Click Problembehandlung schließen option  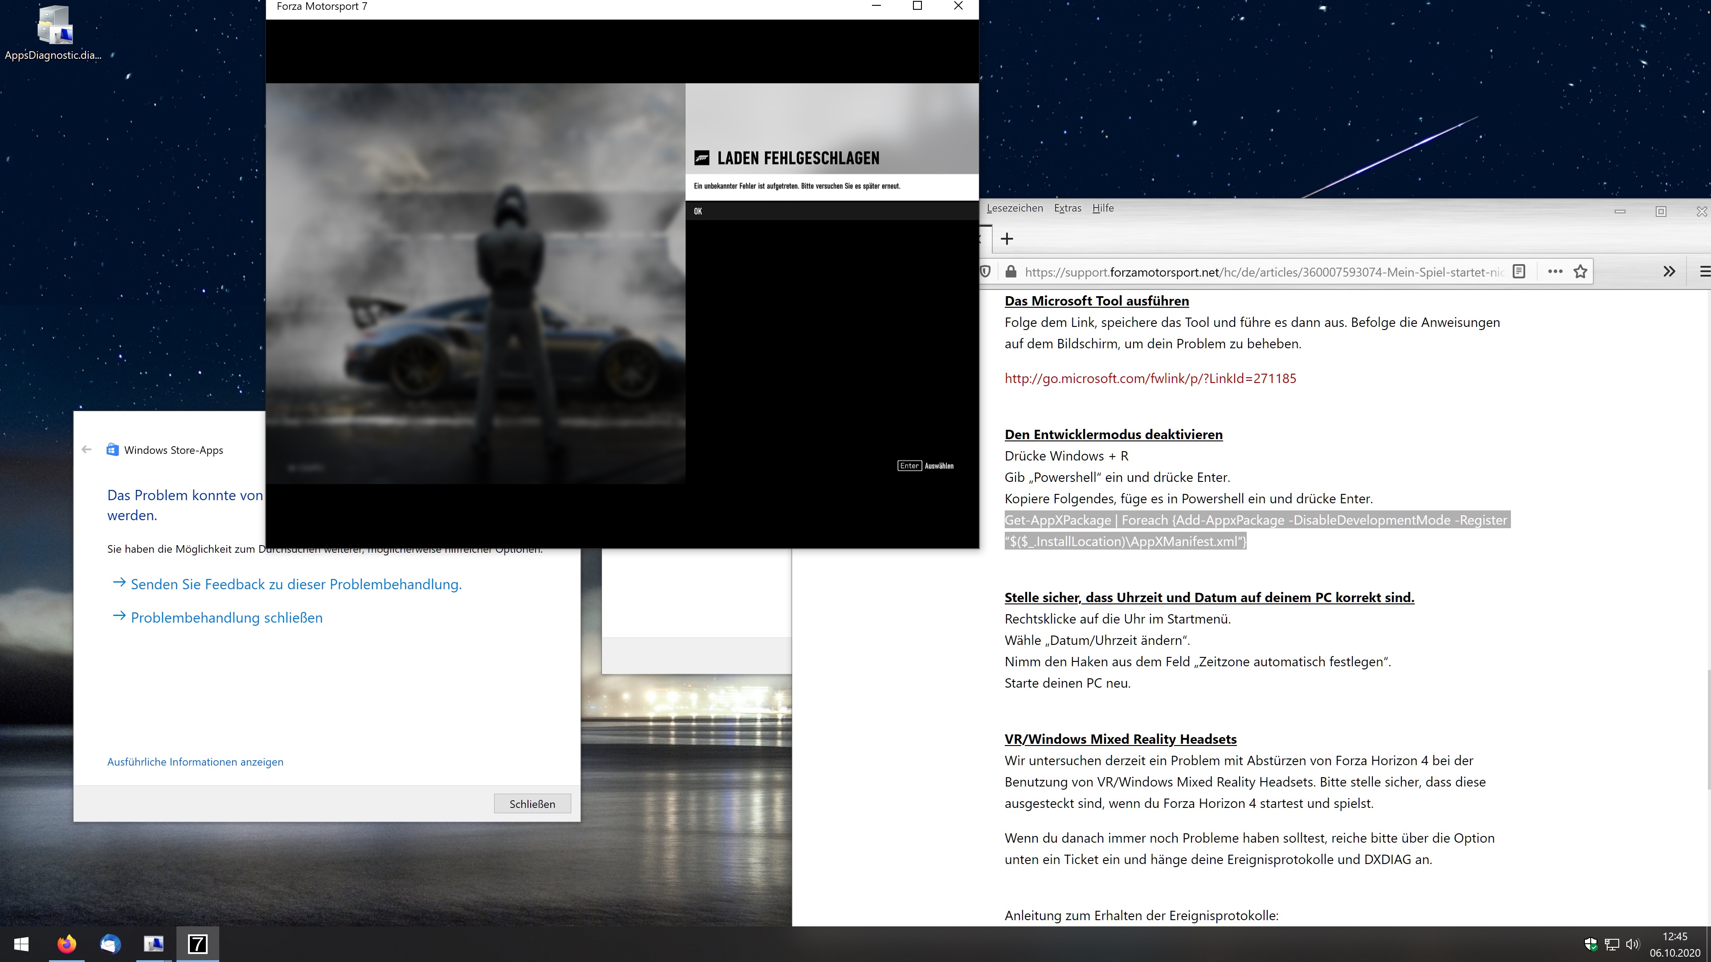tap(226, 617)
